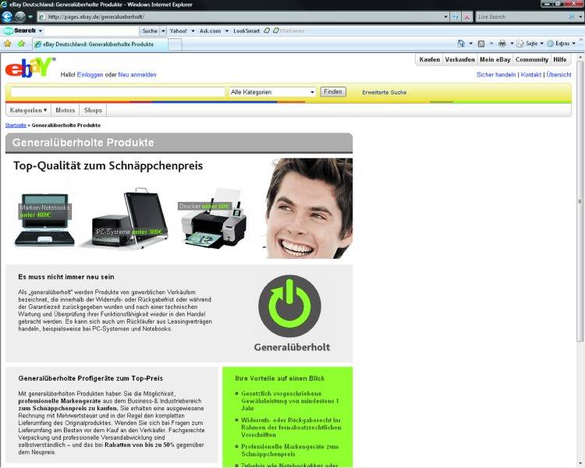
Task: Click the Drucker unter 60€ printer image
Action: coord(214,218)
